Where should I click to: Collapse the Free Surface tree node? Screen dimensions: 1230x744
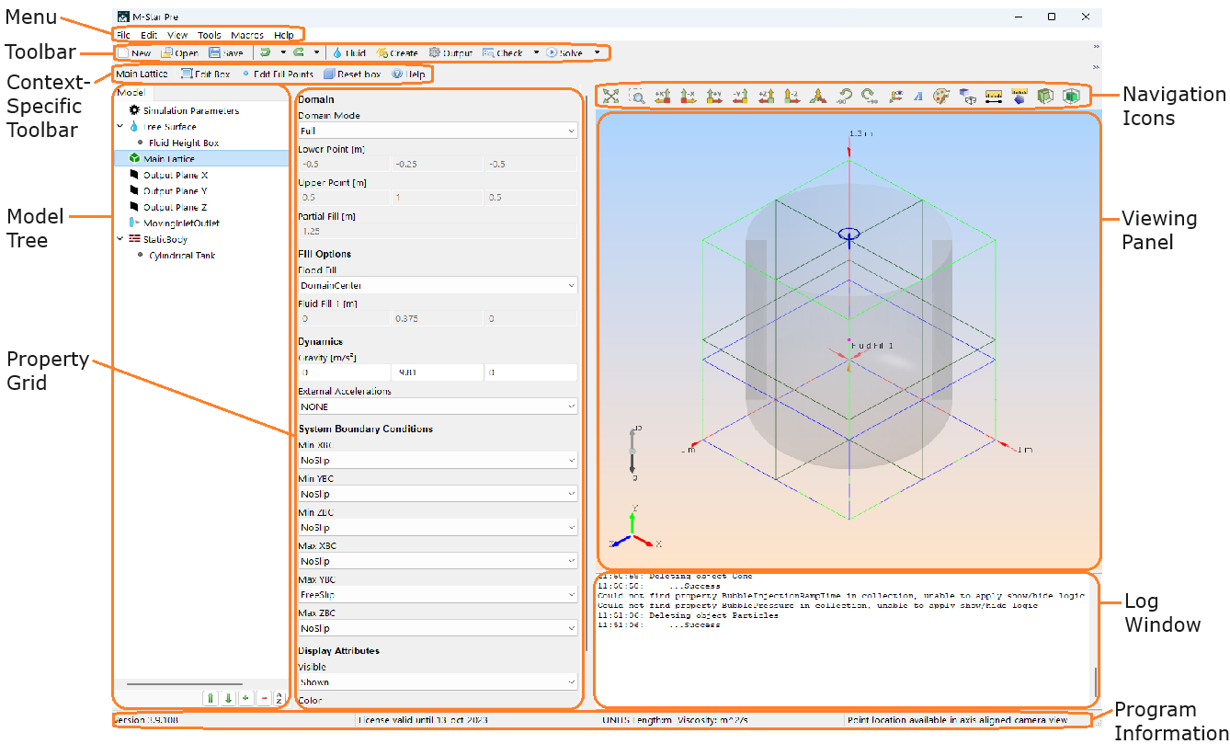point(120,127)
